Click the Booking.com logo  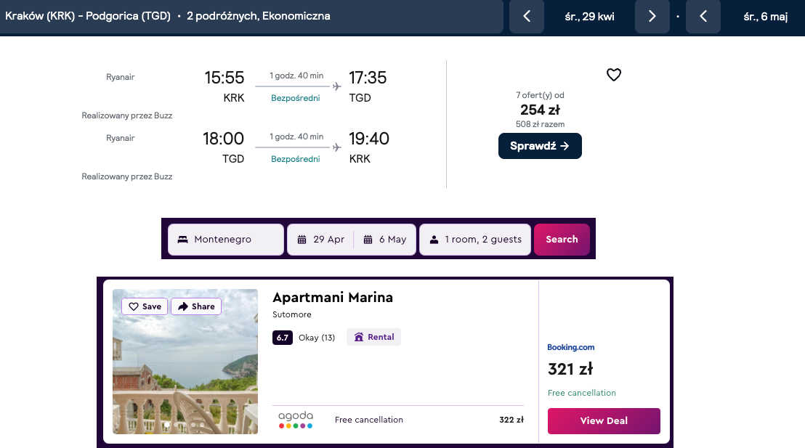571,348
